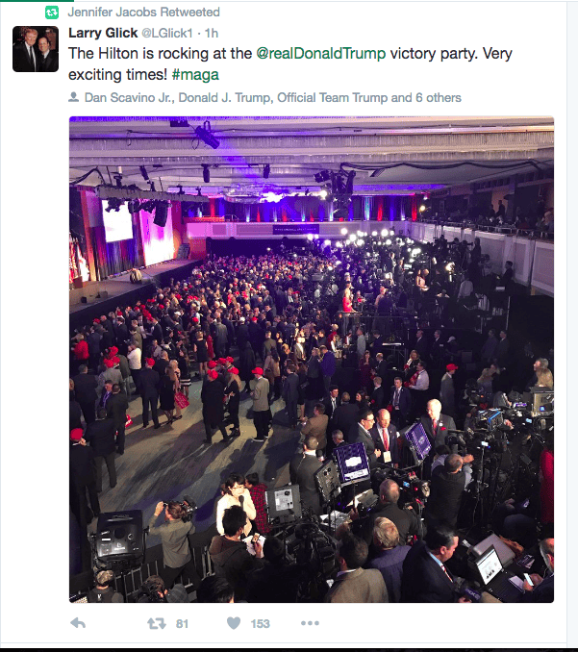Click the 153 likes count
The width and height of the screenshot is (578, 652).
click(x=260, y=624)
